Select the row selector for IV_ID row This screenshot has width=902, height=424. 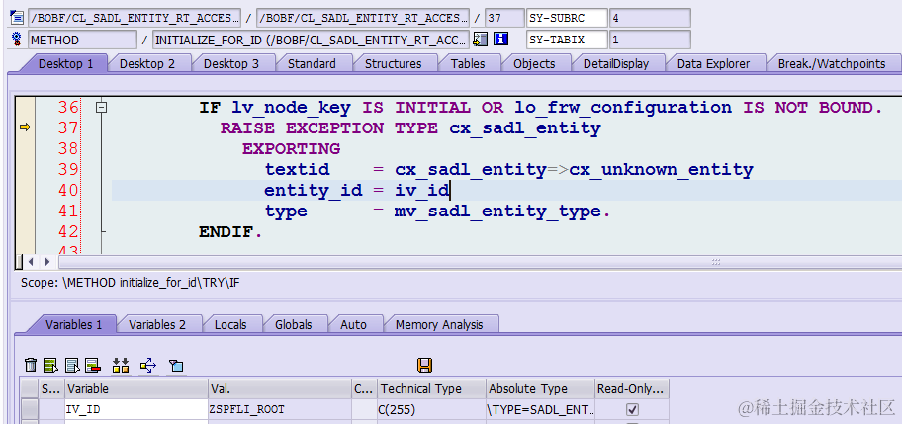pos(30,409)
